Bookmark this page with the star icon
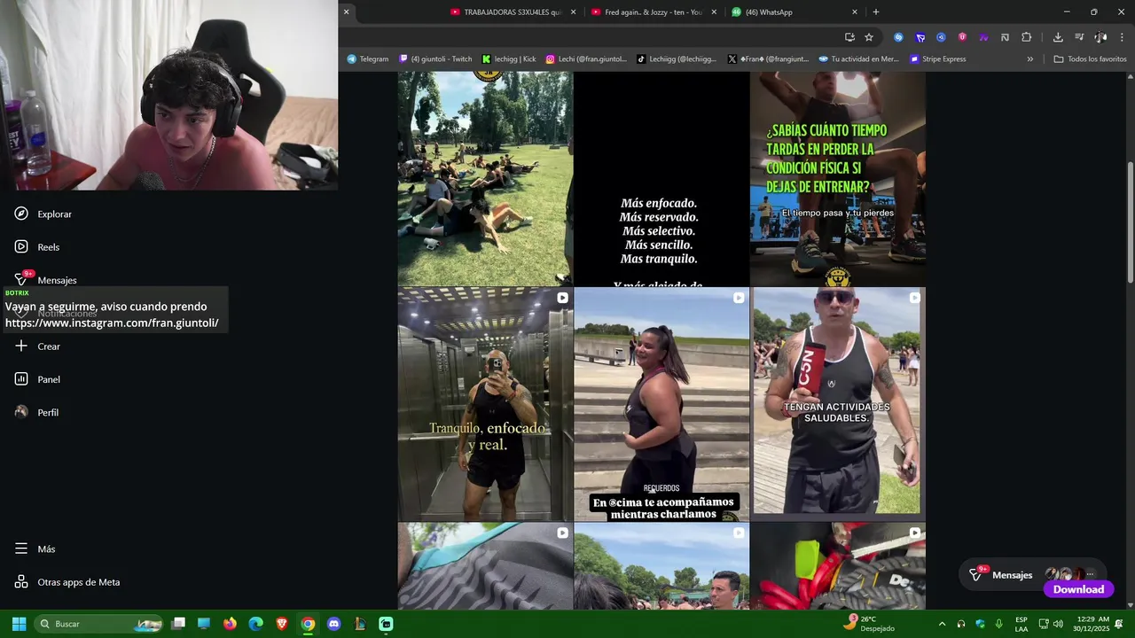Viewport: 1135px width, 638px height. tap(869, 37)
